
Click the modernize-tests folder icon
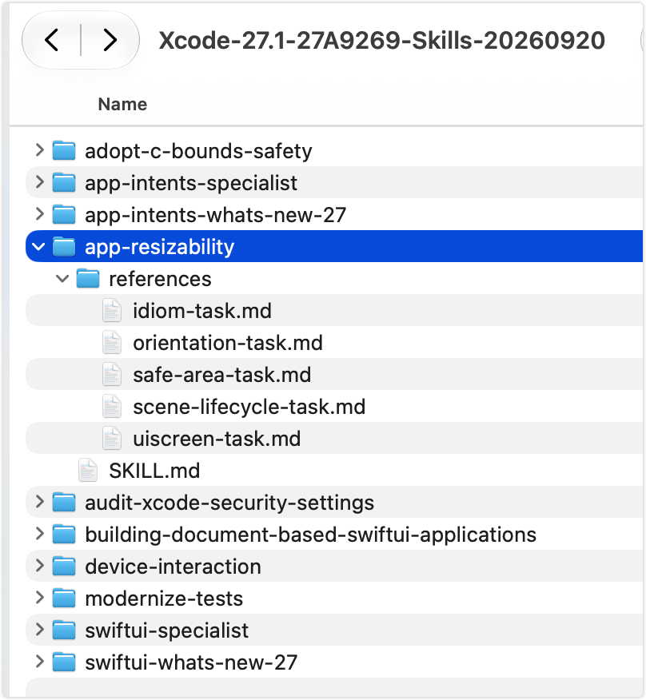(x=64, y=599)
